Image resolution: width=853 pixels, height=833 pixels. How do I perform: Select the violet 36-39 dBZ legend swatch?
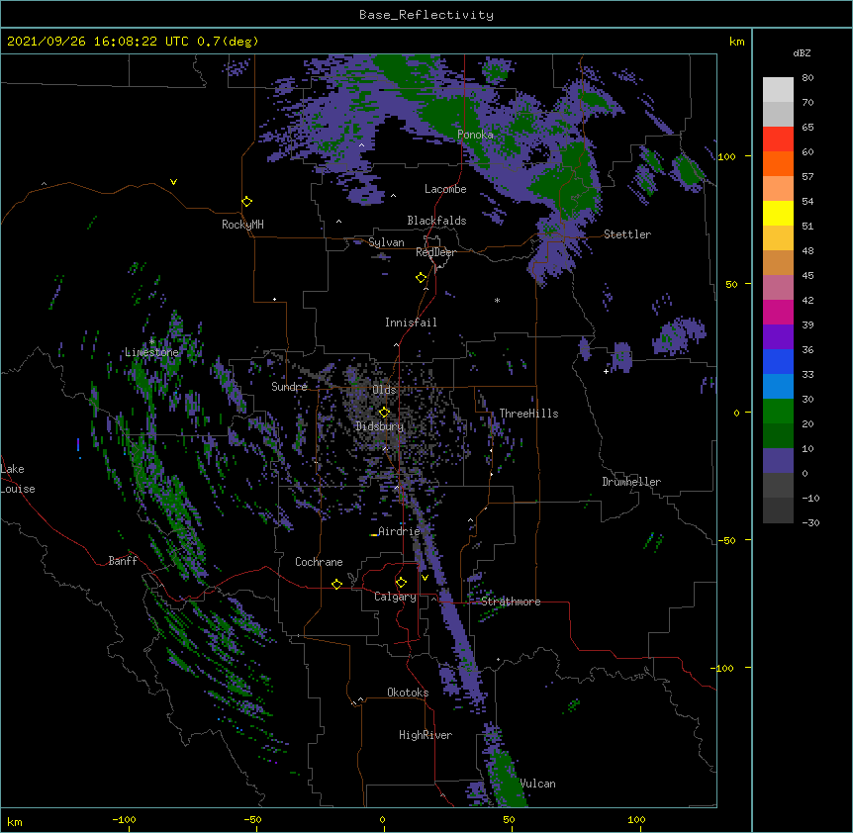778,337
